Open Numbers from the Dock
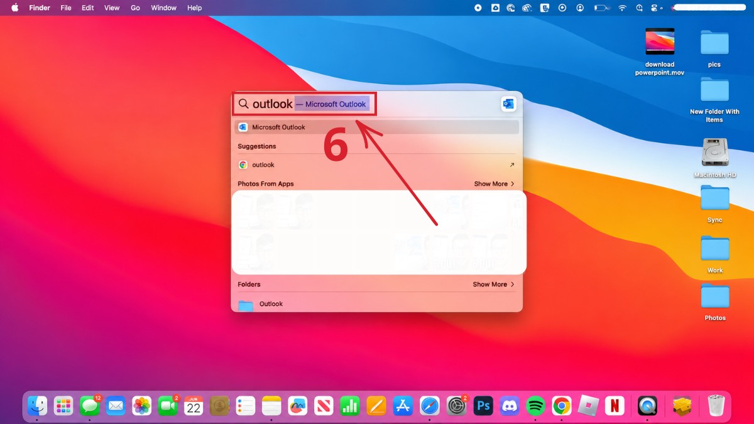The width and height of the screenshot is (754, 424). [x=349, y=406]
